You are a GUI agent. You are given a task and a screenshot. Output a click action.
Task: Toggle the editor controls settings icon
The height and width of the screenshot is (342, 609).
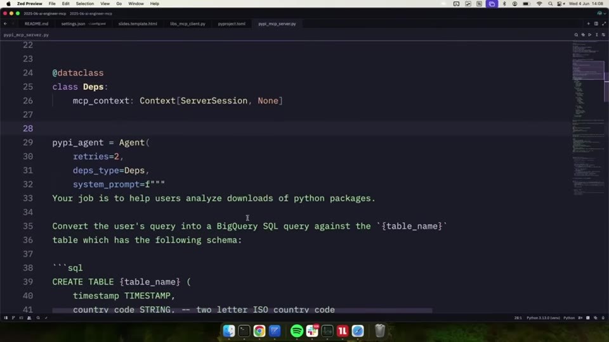(603, 35)
